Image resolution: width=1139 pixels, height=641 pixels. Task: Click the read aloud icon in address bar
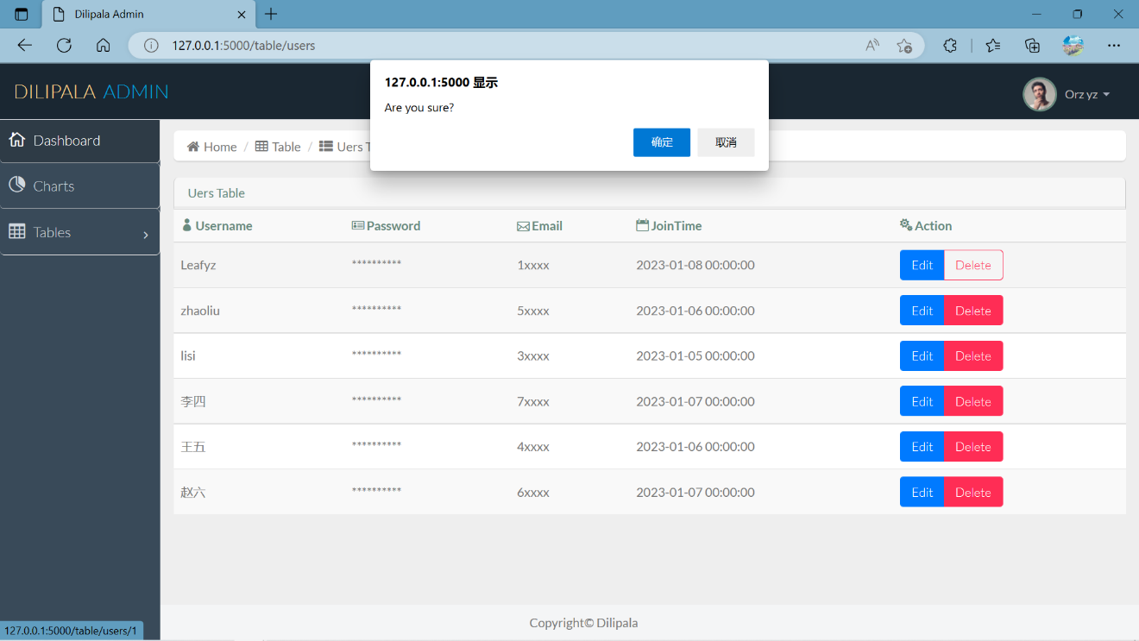(872, 46)
